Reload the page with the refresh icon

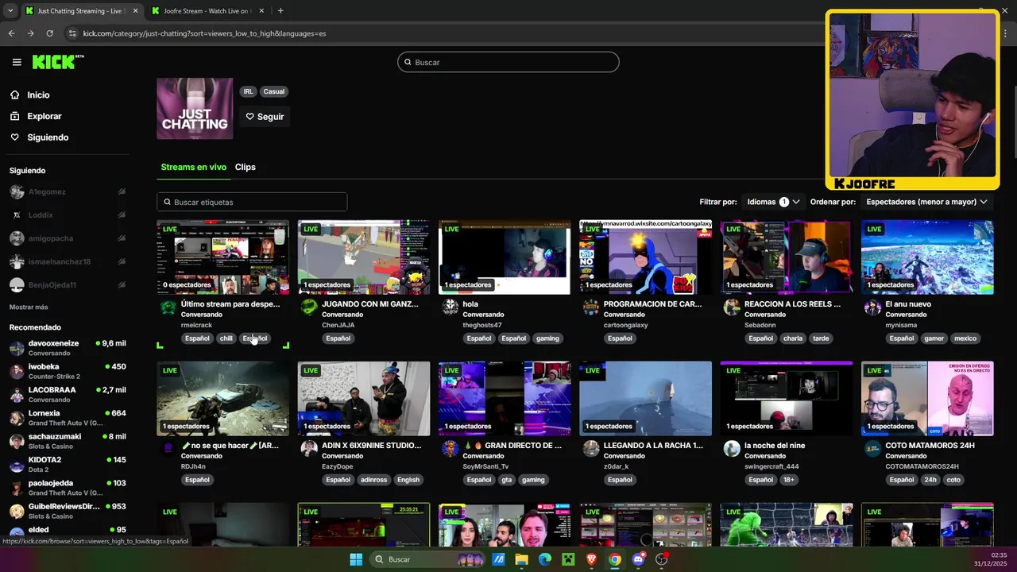click(49, 33)
